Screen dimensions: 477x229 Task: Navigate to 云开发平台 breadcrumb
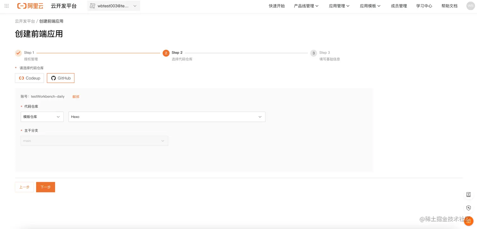(25, 21)
